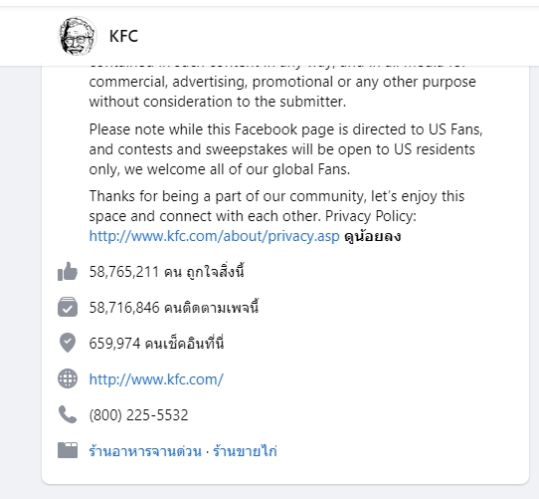Open the ร้านขายไก่ category link
This screenshot has height=499, width=539.
[x=245, y=451]
